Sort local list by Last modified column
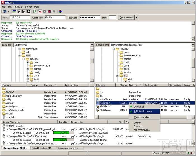The width and height of the screenshot is (196, 156). click(x=76, y=85)
